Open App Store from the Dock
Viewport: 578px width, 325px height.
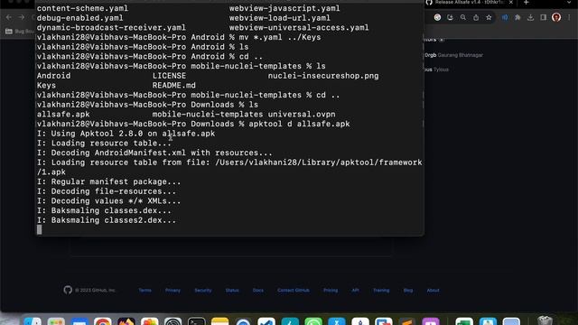[x=337, y=321]
